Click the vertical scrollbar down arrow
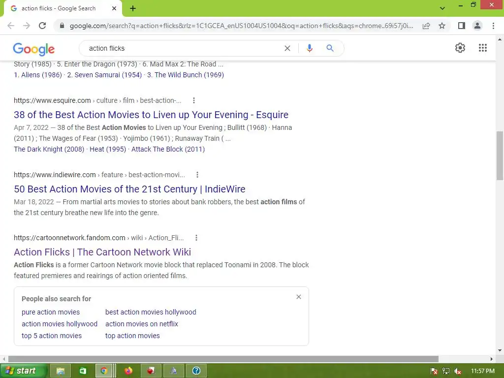504x378 pixels. [500, 350]
